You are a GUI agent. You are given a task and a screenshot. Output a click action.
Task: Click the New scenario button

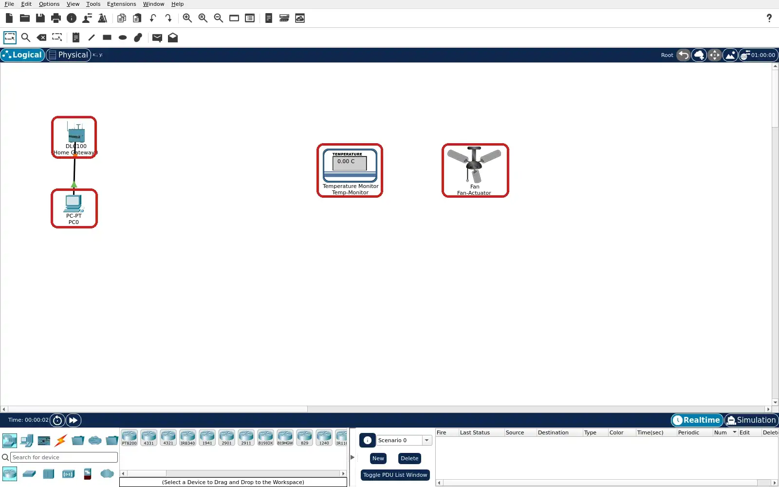click(x=378, y=458)
